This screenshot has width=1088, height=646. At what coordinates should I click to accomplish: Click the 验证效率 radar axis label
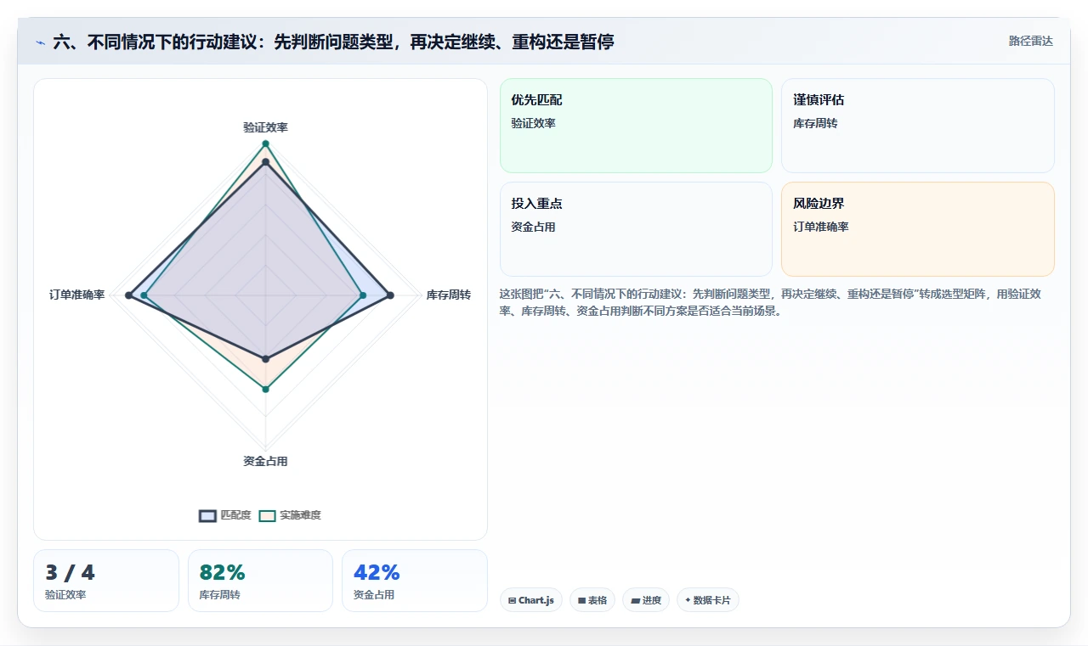265,127
